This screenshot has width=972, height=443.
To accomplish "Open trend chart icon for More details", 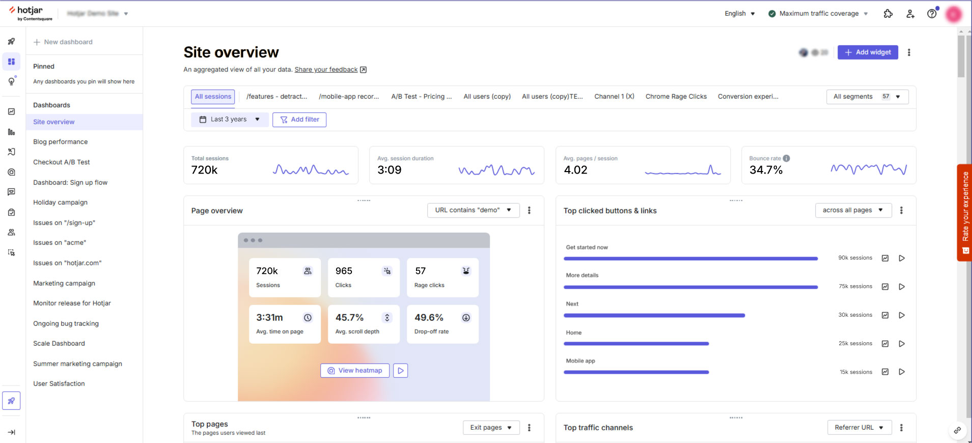I will pyautogui.click(x=885, y=287).
